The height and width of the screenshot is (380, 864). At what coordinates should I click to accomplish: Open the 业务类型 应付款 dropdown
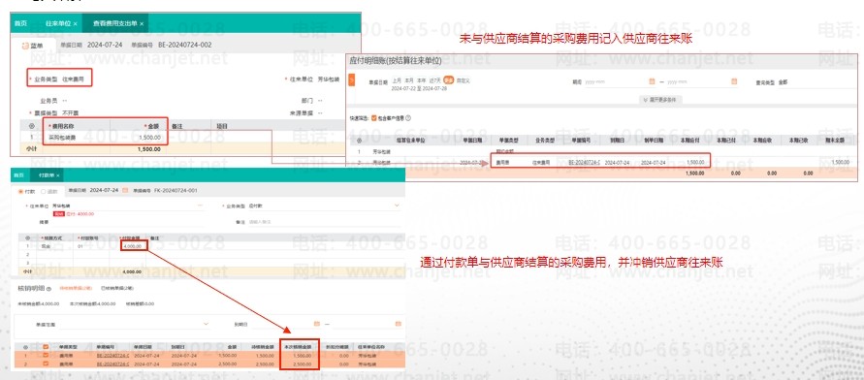pos(324,206)
